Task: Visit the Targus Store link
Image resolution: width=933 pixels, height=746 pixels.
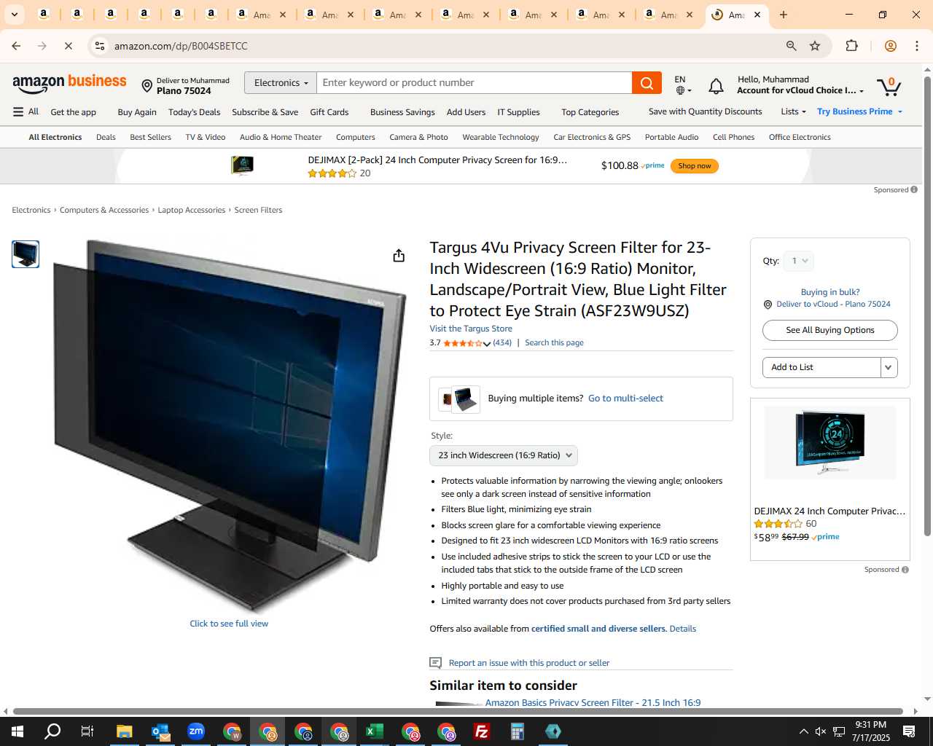Action: coord(471,329)
